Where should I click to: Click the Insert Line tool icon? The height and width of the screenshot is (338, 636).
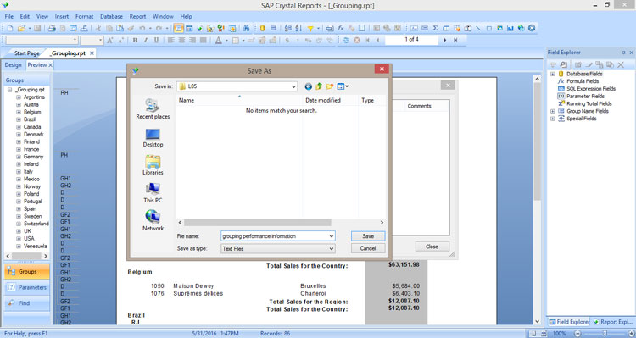coord(478,28)
